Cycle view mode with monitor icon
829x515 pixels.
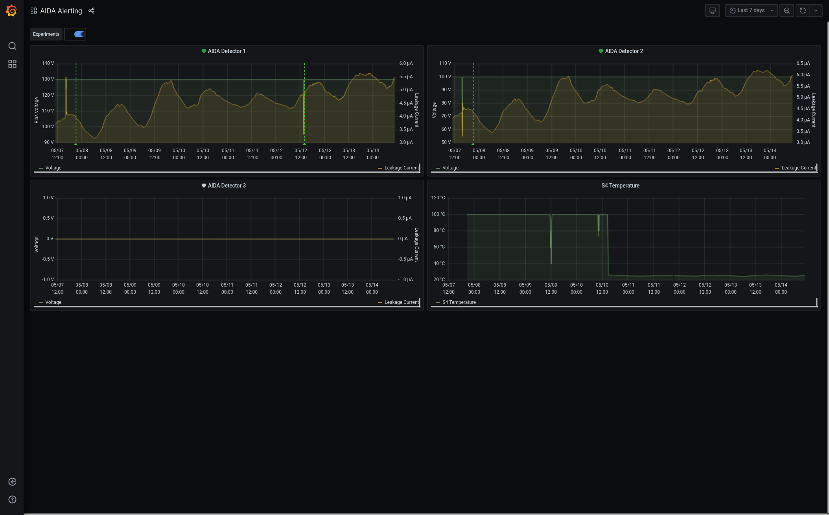pos(712,11)
